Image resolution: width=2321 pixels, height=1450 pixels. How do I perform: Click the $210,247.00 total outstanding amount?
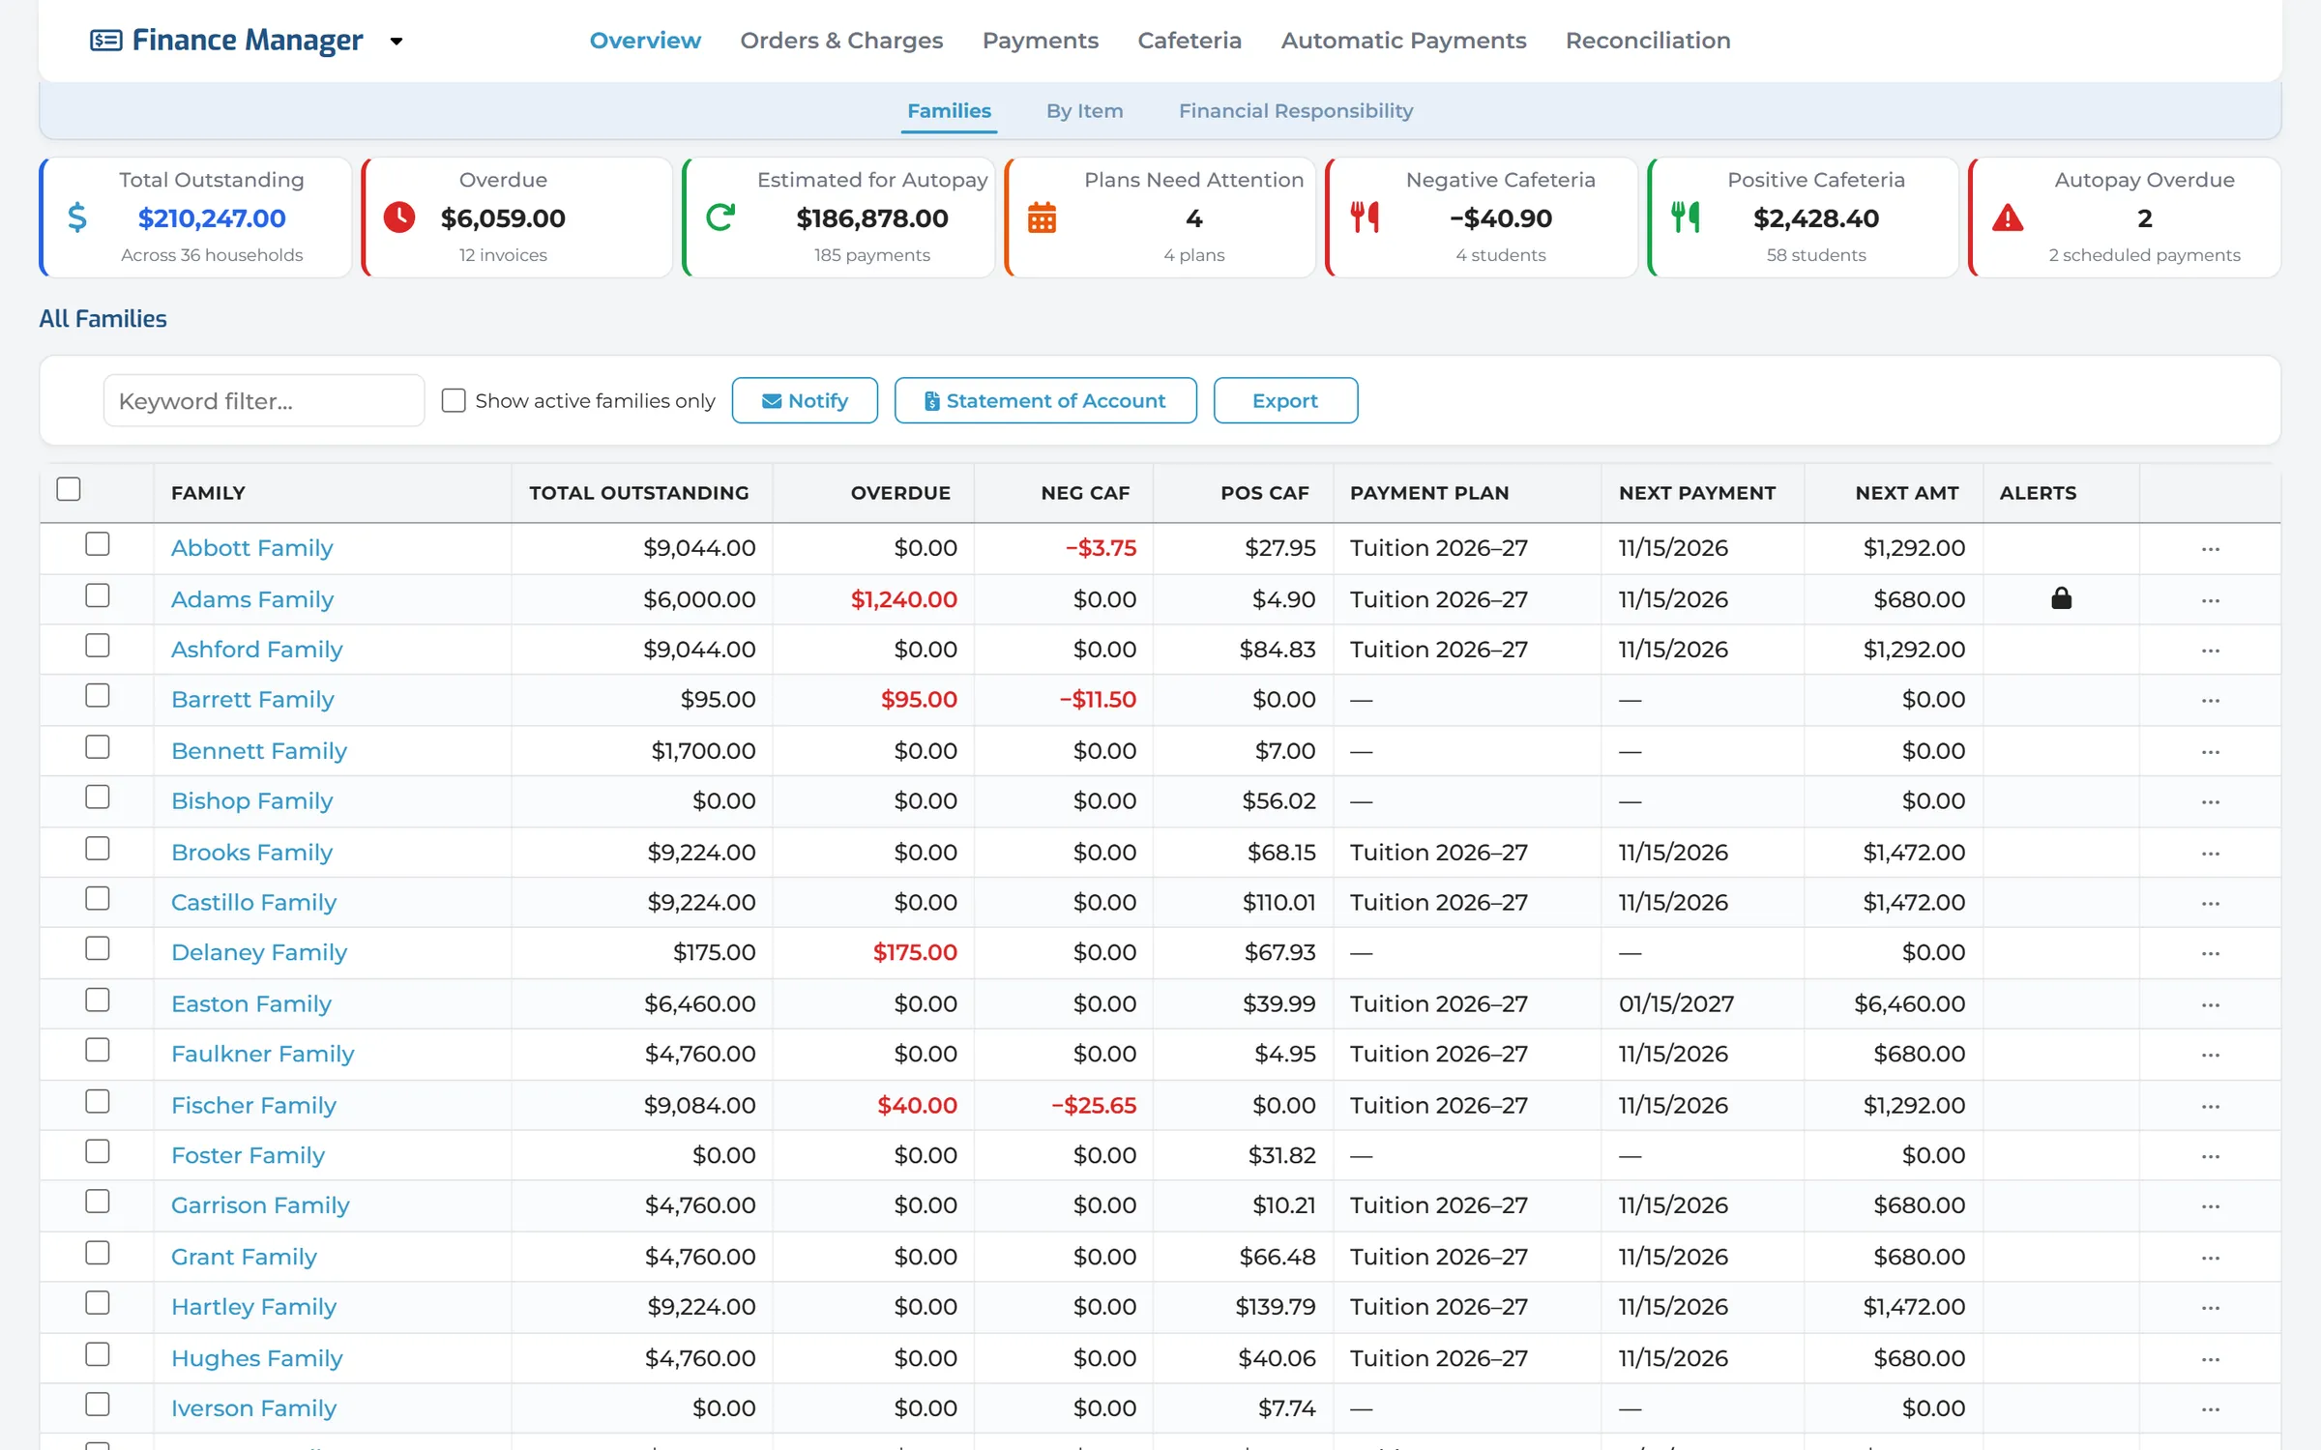(212, 218)
